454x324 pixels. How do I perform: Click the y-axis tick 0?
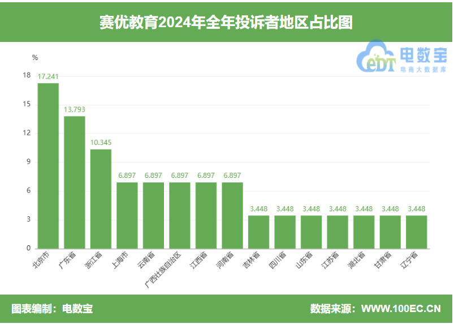coord(28,248)
